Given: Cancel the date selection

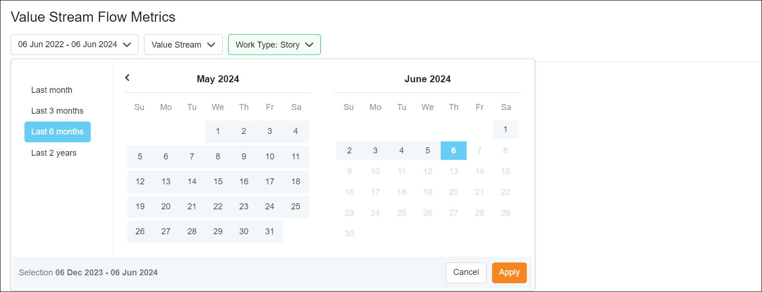Looking at the screenshot, I should pos(466,273).
